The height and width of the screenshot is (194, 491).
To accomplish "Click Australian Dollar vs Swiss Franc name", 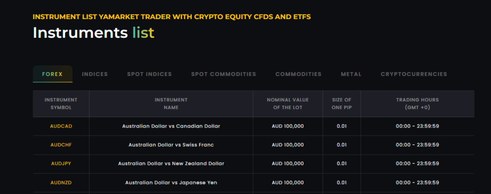I will [x=171, y=145].
